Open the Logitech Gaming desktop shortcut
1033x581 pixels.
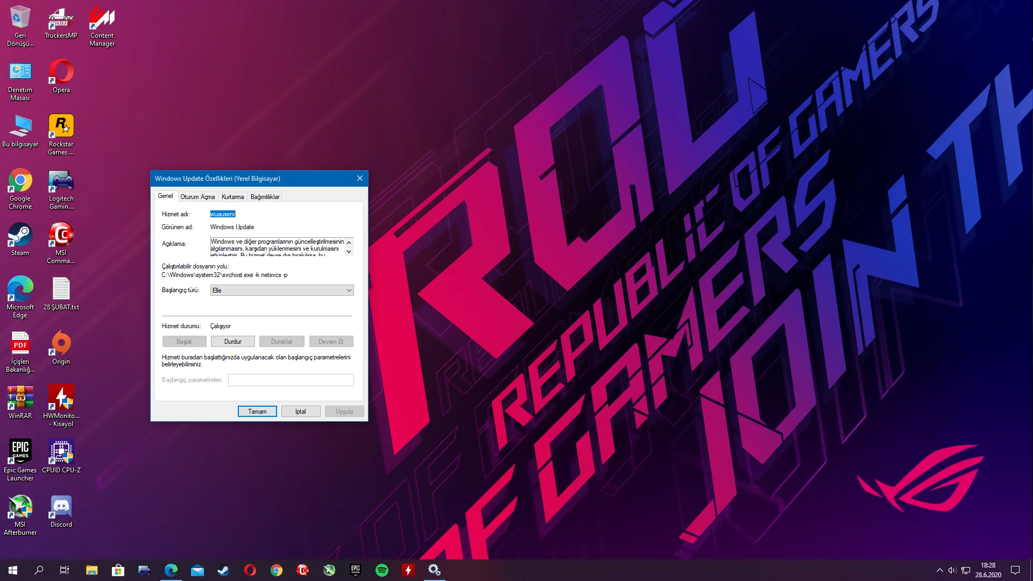(x=61, y=189)
